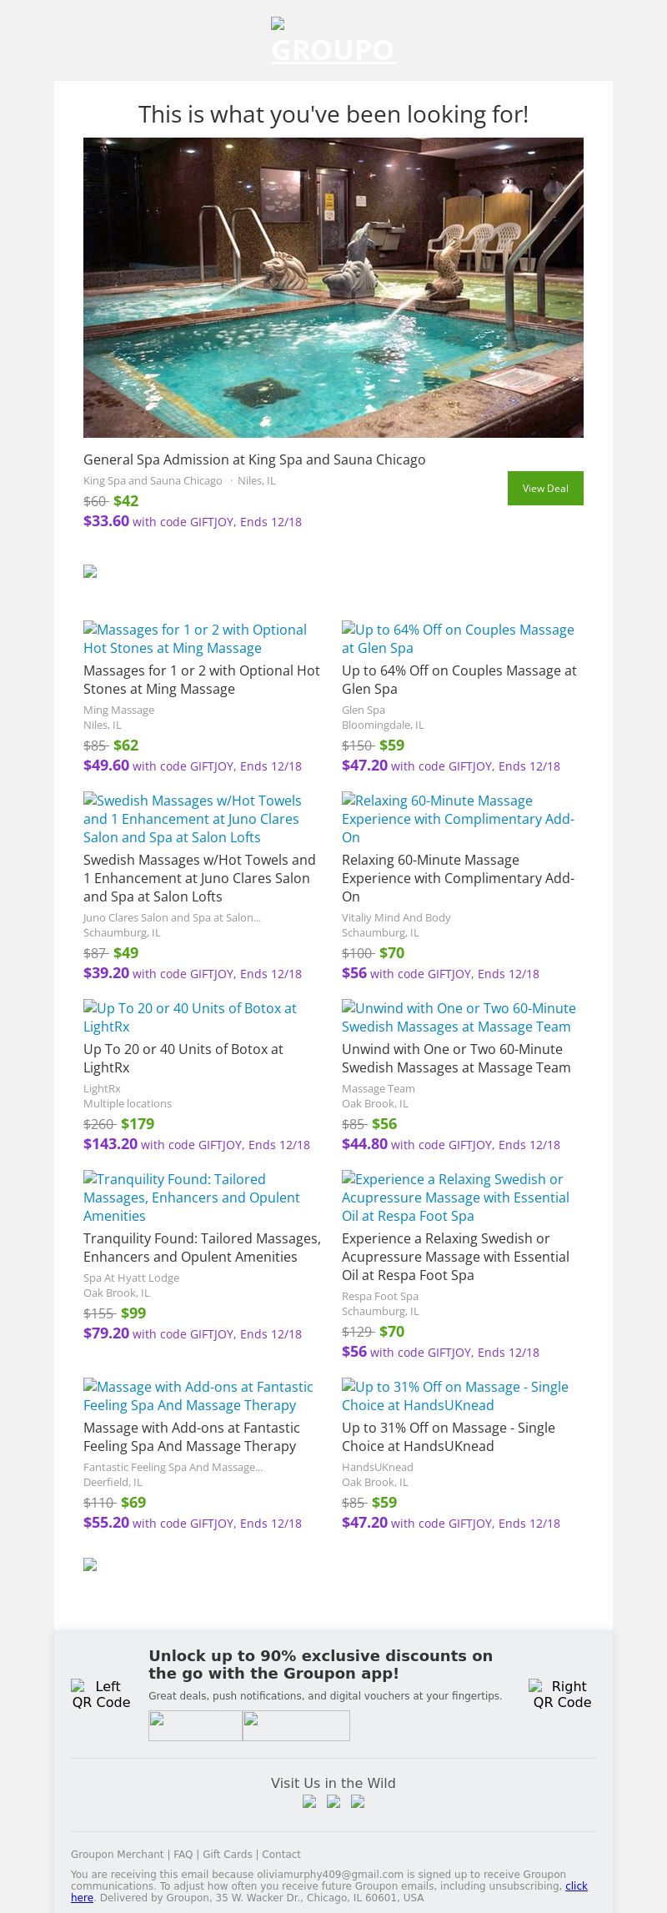Open LightRx Botox units deal link

190,1017
